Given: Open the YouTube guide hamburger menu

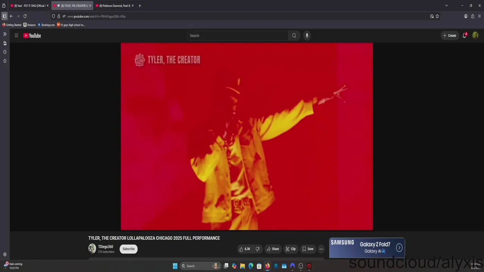Looking at the screenshot, I should (x=16, y=36).
